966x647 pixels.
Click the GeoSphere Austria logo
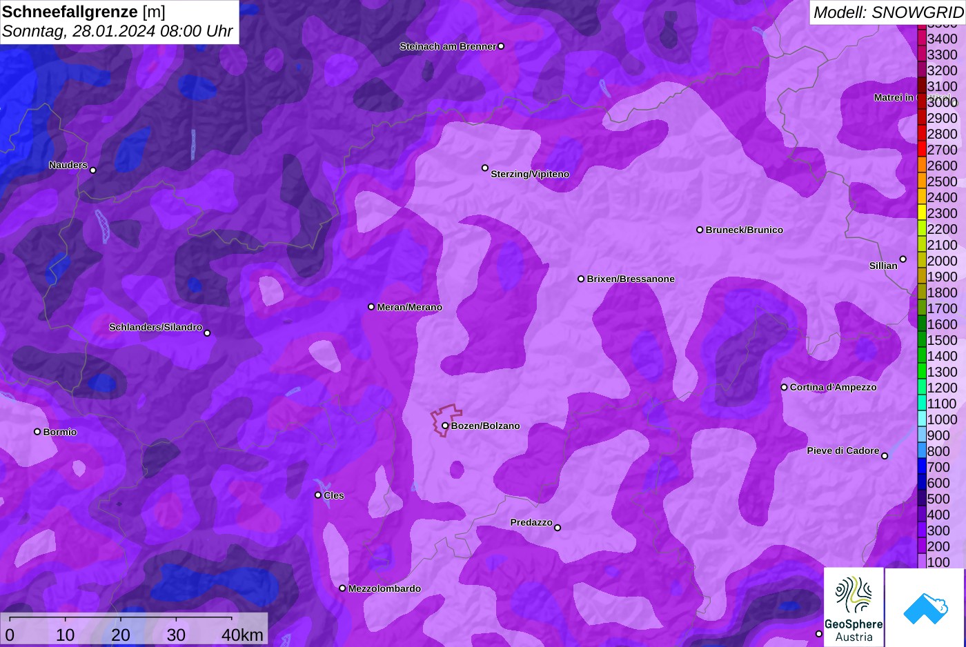pyautogui.click(x=854, y=607)
